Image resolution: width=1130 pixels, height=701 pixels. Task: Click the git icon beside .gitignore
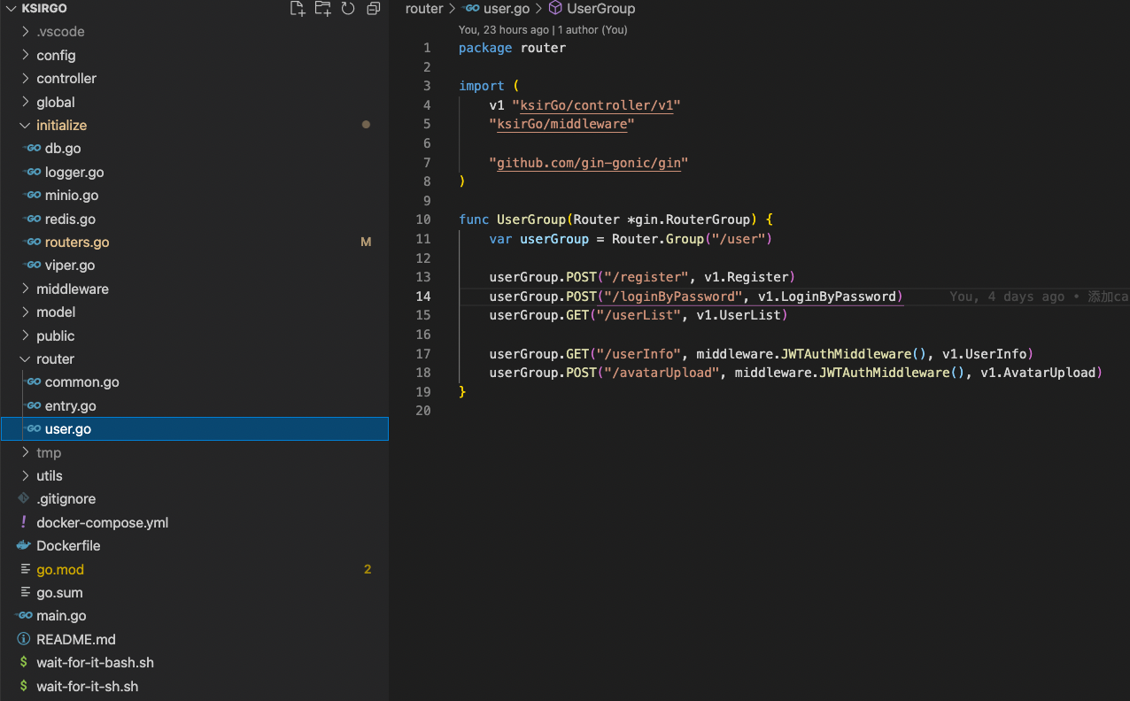point(24,498)
